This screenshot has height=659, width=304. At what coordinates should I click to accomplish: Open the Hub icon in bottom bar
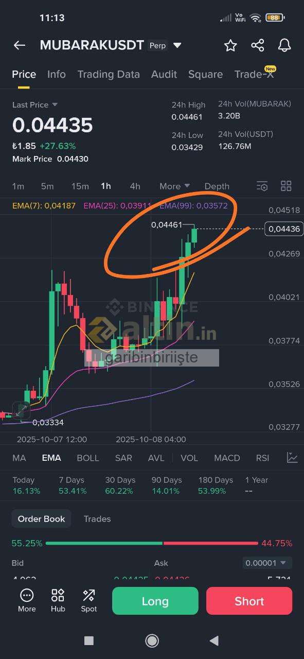pos(58,600)
